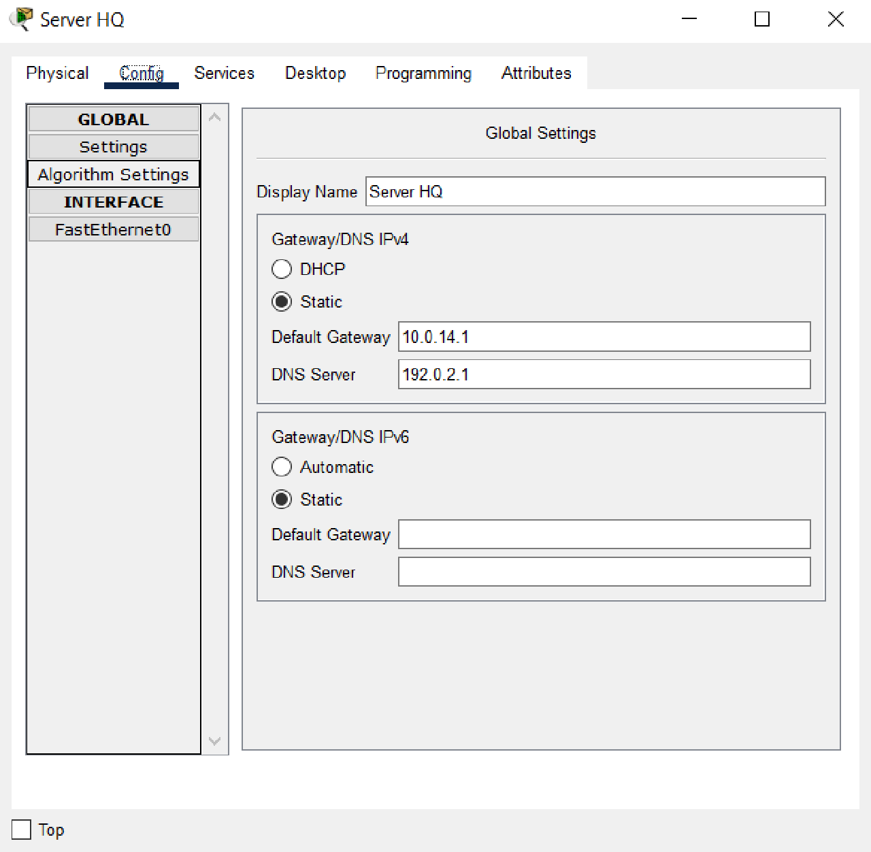Choose Automatic for Gateway/DNS IPv6
The image size is (871, 852).
click(282, 467)
